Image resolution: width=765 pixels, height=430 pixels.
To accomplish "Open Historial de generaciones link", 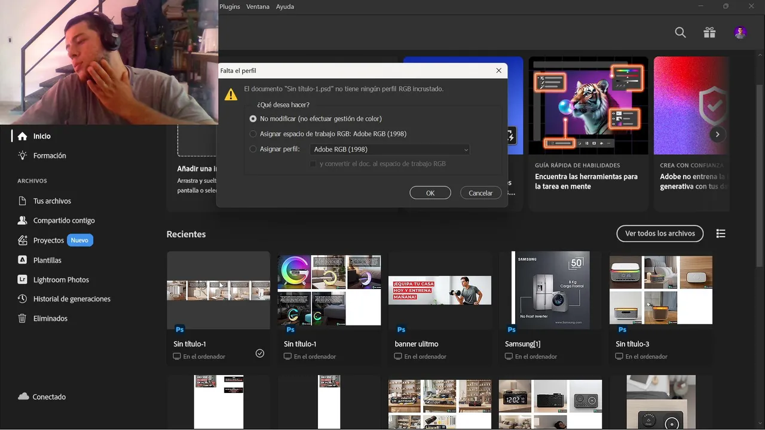I will (x=72, y=299).
